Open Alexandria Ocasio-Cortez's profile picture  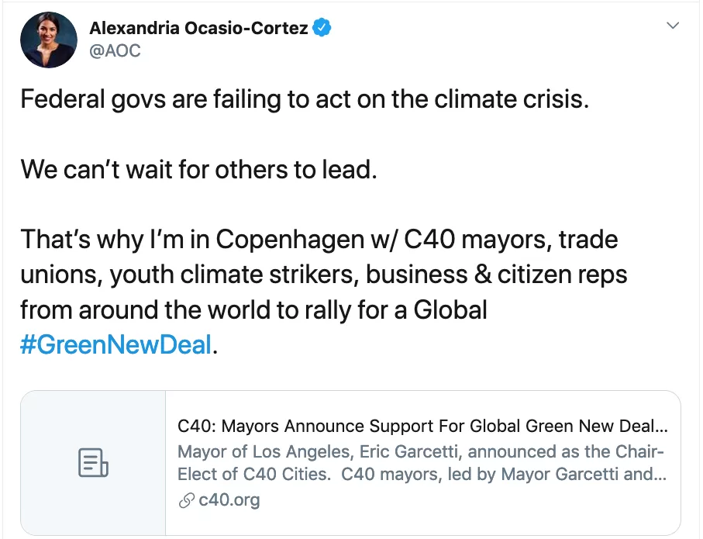[x=48, y=40]
